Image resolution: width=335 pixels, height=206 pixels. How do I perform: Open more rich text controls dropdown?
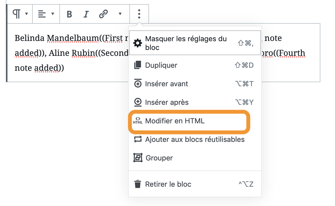[x=120, y=14]
